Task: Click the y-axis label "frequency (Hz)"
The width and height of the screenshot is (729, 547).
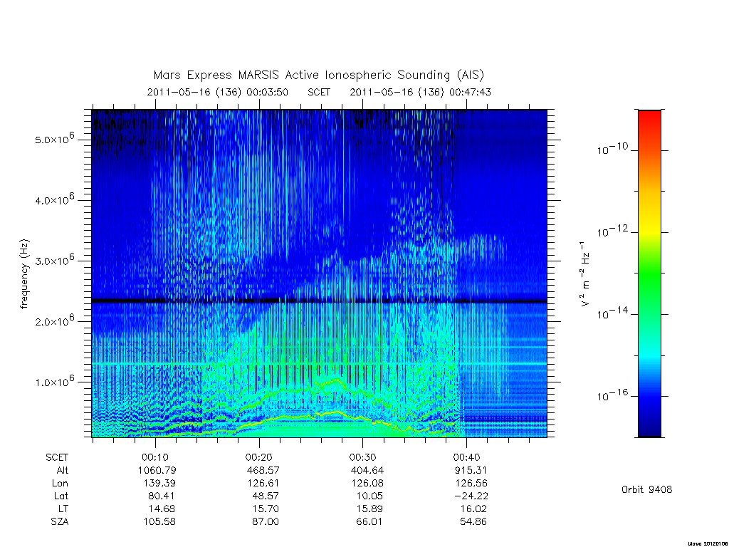Action: tap(25, 274)
